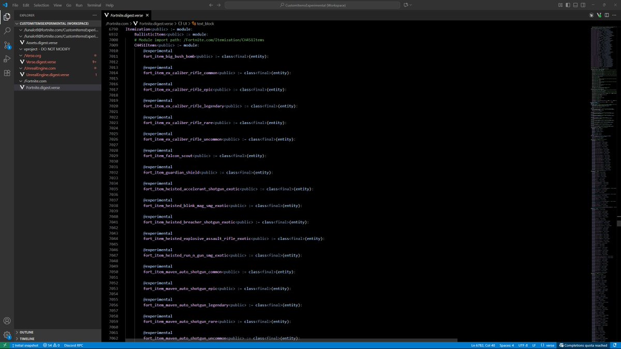The height and width of the screenshot is (349, 621).
Task: Open the Selection menu
Action: (41, 5)
